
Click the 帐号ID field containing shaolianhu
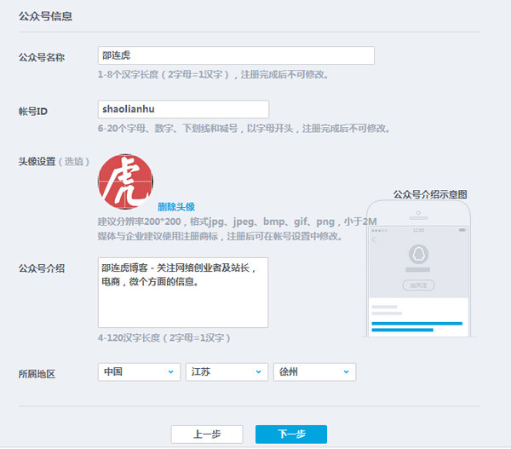[x=183, y=109]
